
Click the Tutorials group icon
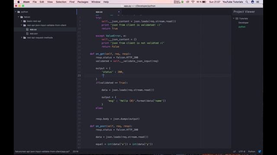click(x=237, y=19)
